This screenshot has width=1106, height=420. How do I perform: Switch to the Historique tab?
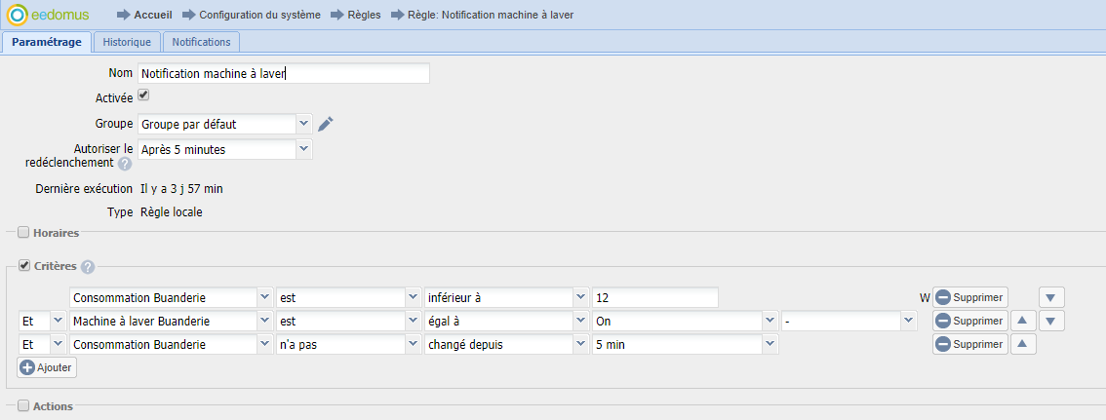pyautogui.click(x=127, y=42)
